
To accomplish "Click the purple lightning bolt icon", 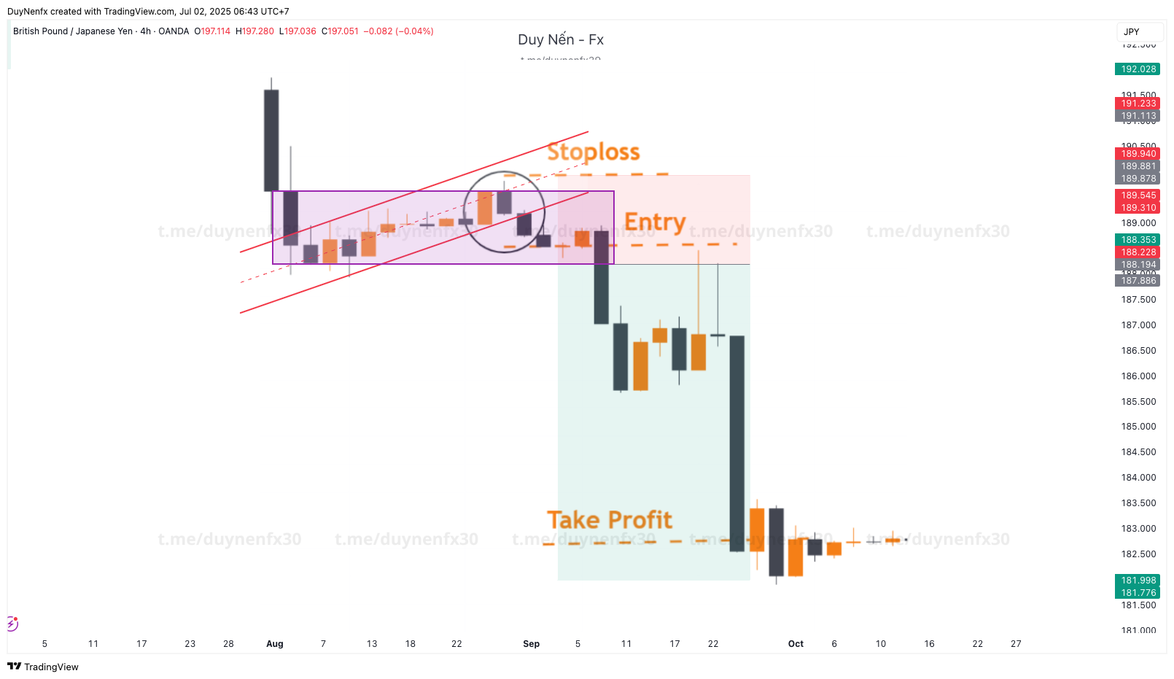I will (x=12, y=624).
